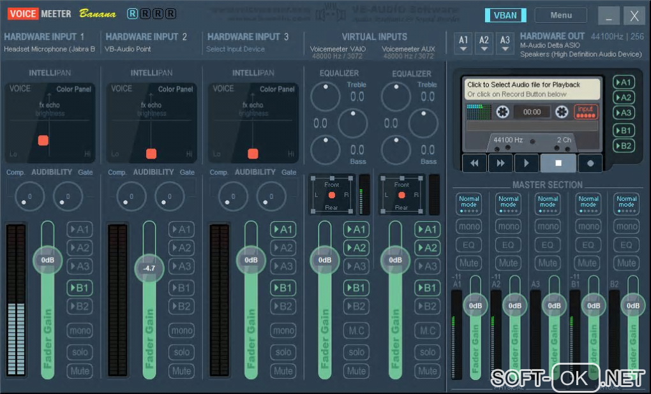Screen dimensions: 651x394
Task: Route recorder to B2 bus
Action: click(623, 145)
